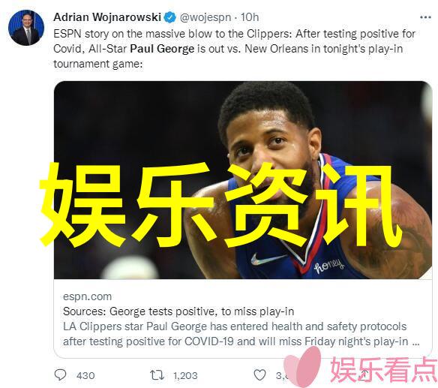Click the bold Paul George text
This screenshot has width=438, height=388.
coord(162,49)
